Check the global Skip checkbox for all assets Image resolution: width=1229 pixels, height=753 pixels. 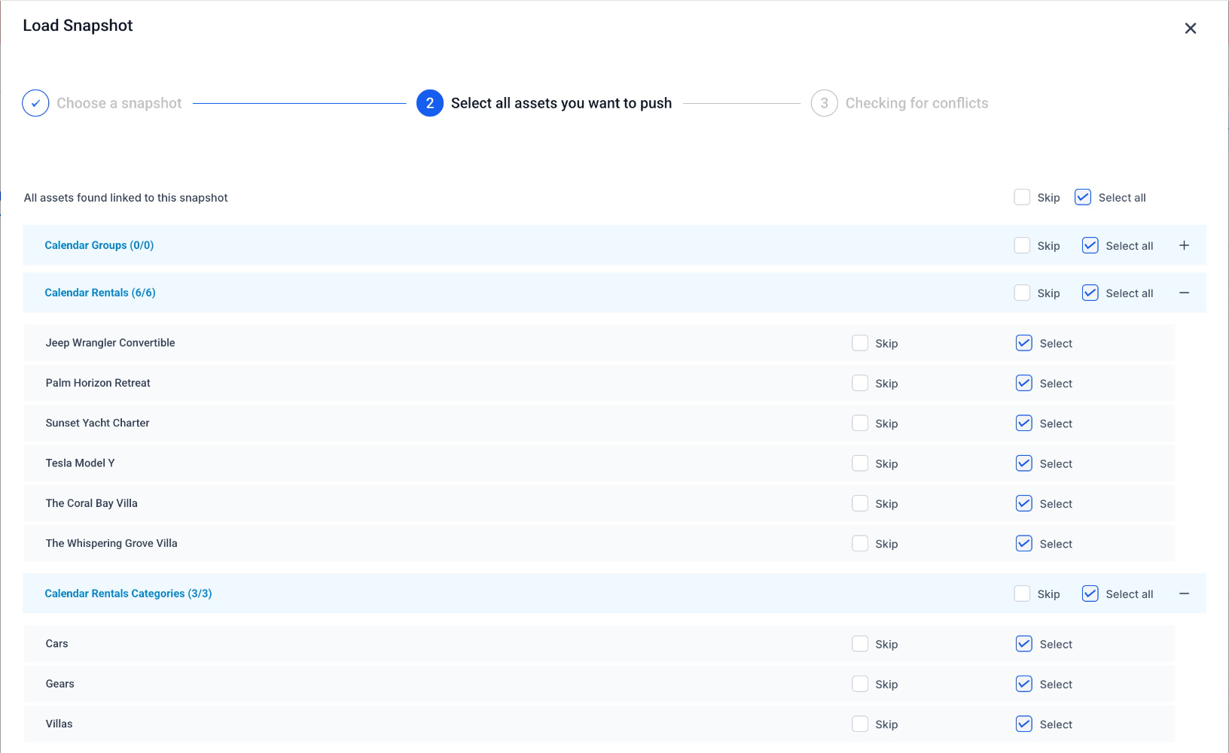click(x=1022, y=197)
